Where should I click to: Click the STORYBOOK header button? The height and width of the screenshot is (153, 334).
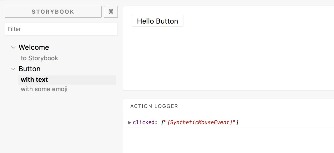coord(53,12)
